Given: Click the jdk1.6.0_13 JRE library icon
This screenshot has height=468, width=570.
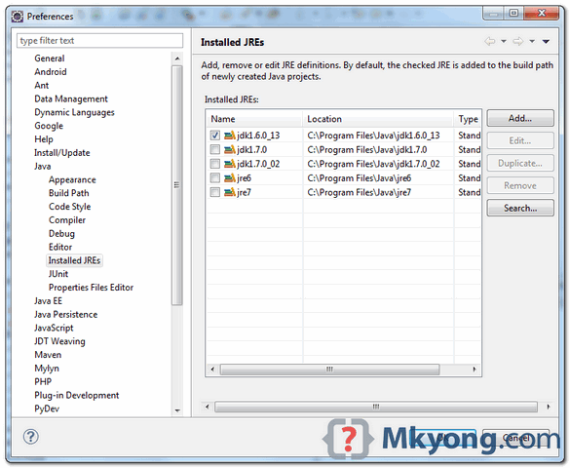Looking at the screenshot, I should tap(230, 136).
